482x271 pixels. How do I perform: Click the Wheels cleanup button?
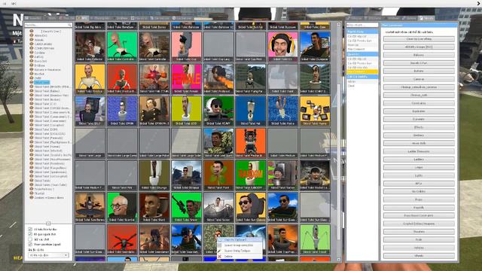(x=419, y=256)
